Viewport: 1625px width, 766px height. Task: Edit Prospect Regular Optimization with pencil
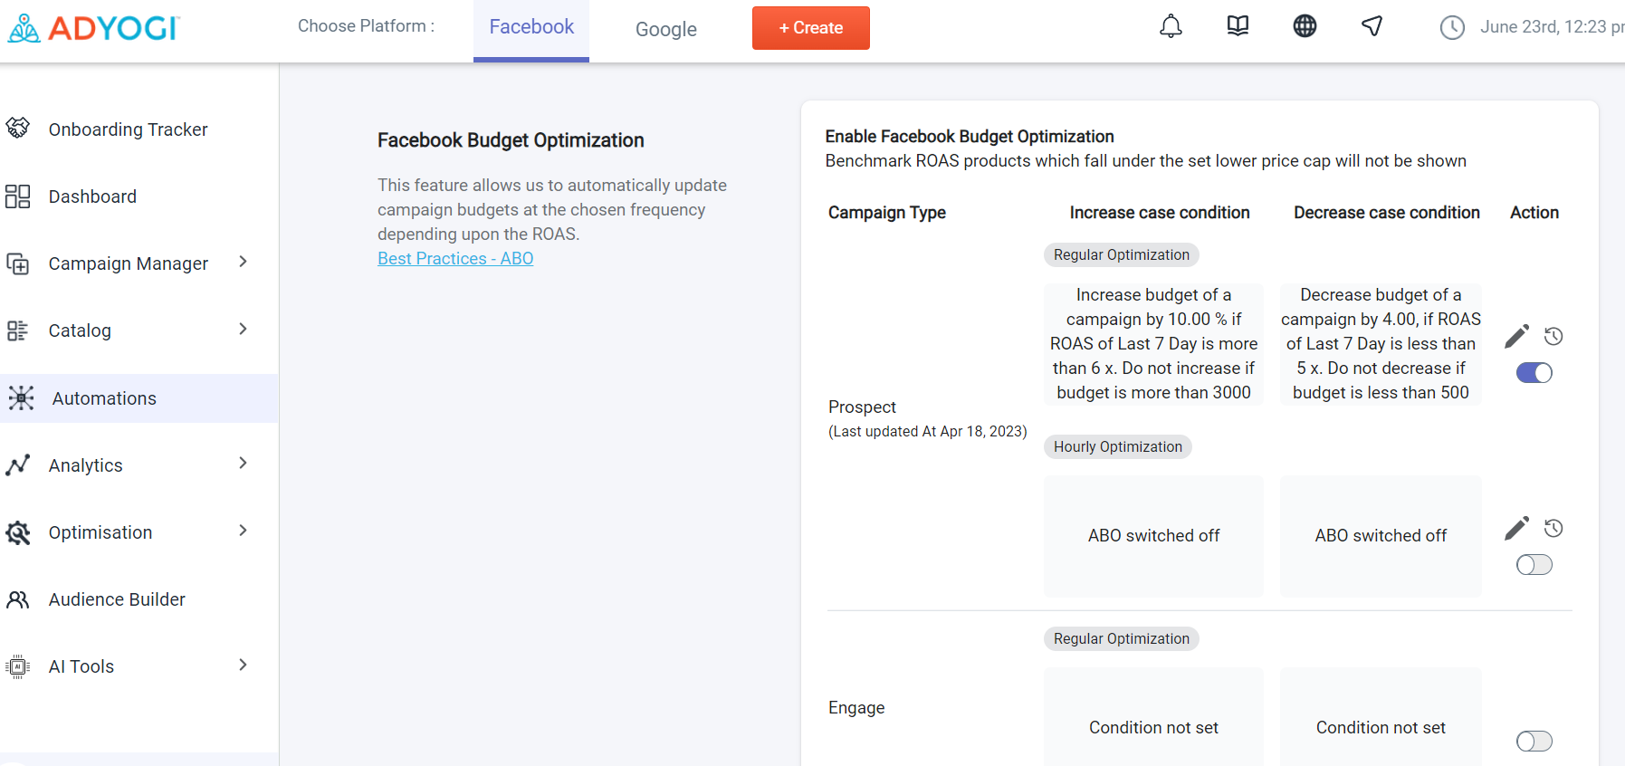pyautogui.click(x=1516, y=336)
